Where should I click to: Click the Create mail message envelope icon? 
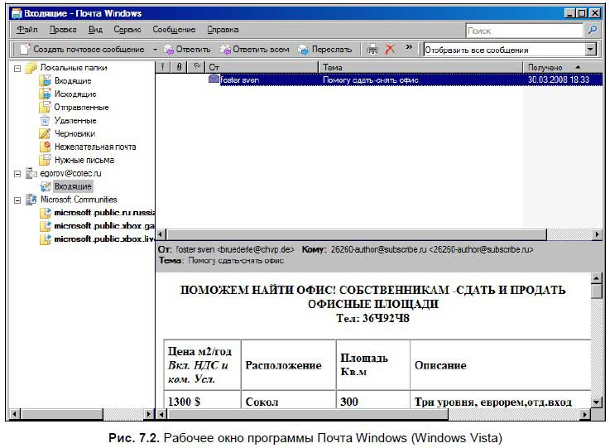coord(25,50)
